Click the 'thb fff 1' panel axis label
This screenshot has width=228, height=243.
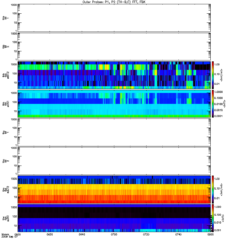click(x=5, y=18)
